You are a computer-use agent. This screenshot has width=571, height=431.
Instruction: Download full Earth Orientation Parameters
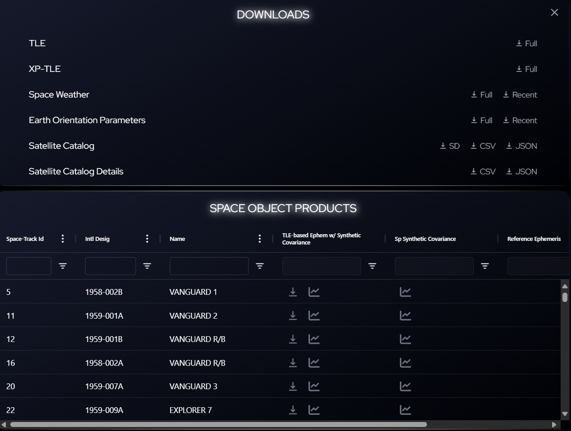click(x=481, y=120)
